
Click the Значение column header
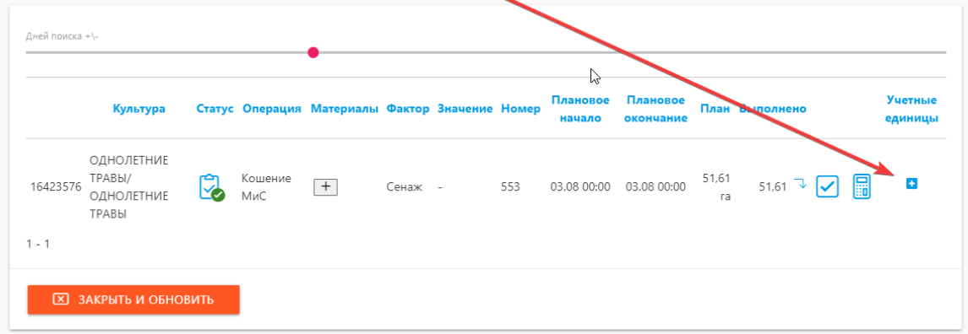465,109
